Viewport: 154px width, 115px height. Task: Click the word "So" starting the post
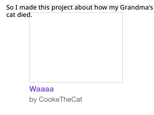pos(10,8)
